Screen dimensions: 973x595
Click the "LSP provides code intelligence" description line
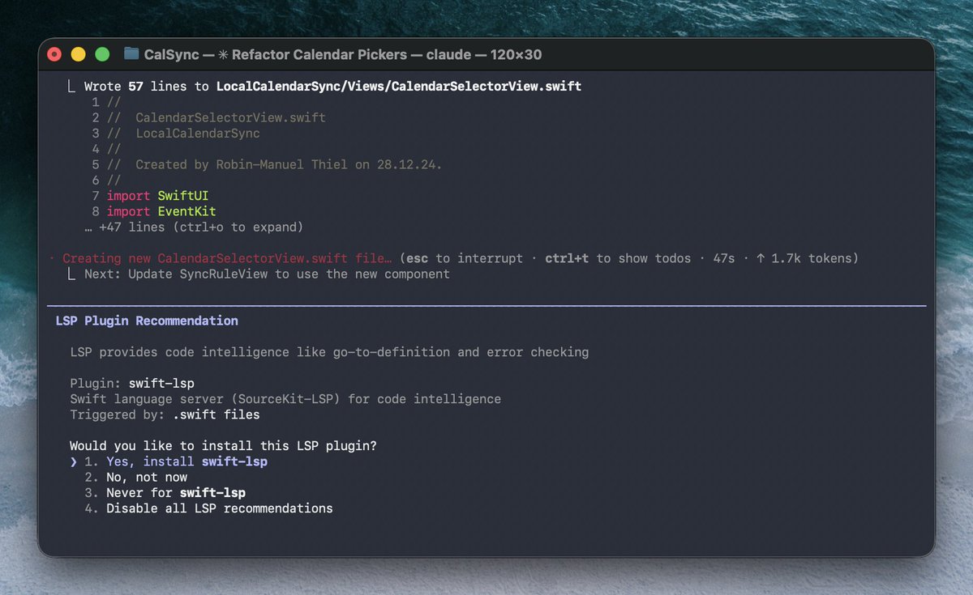click(329, 352)
